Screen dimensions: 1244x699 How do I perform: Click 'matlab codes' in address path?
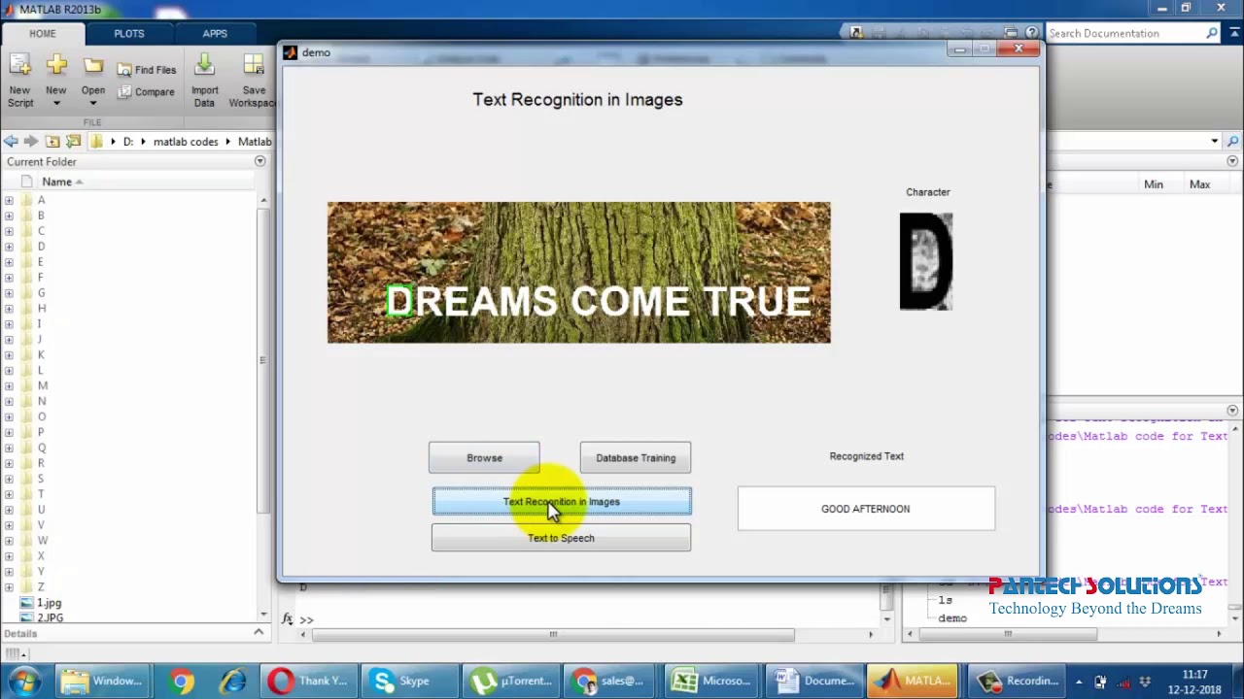tap(186, 142)
